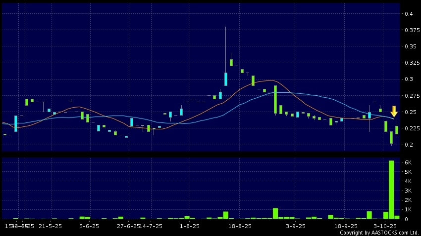Click the 1-8-25 date label
The width and height of the screenshot is (421, 236).
click(190, 226)
